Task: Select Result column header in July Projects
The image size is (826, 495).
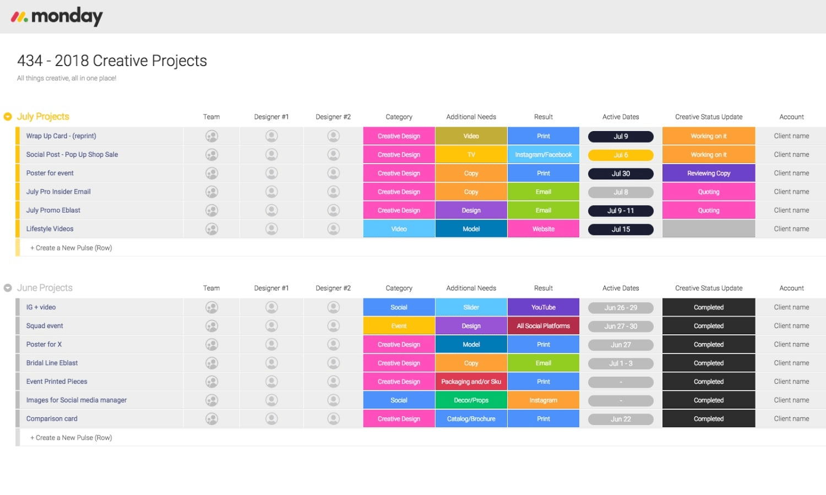Action: click(543, 117)
